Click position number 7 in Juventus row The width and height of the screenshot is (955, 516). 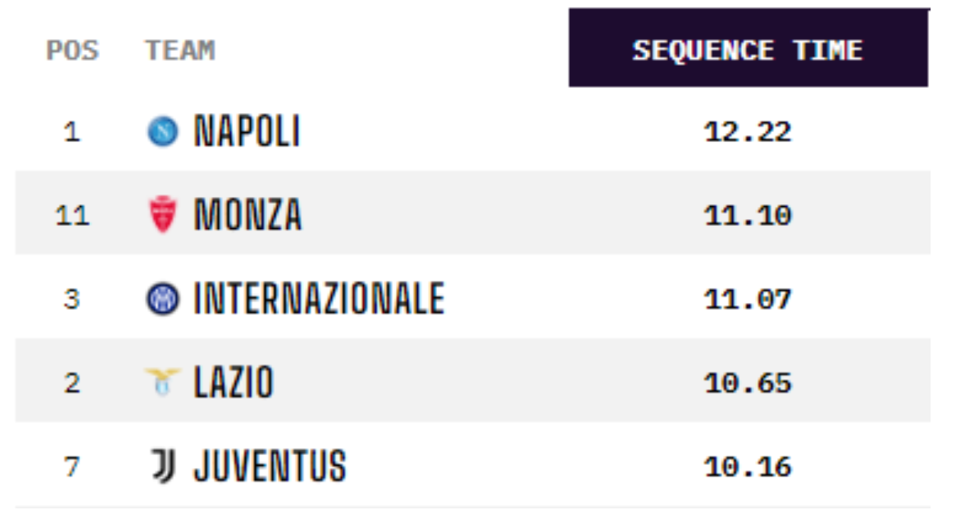point(72,466)
